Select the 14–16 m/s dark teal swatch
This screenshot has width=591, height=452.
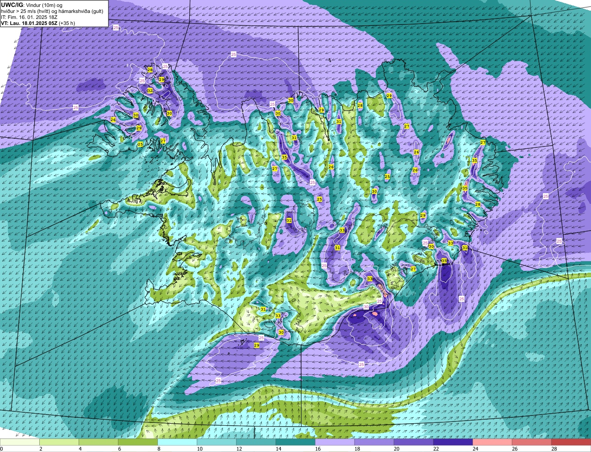295,442
